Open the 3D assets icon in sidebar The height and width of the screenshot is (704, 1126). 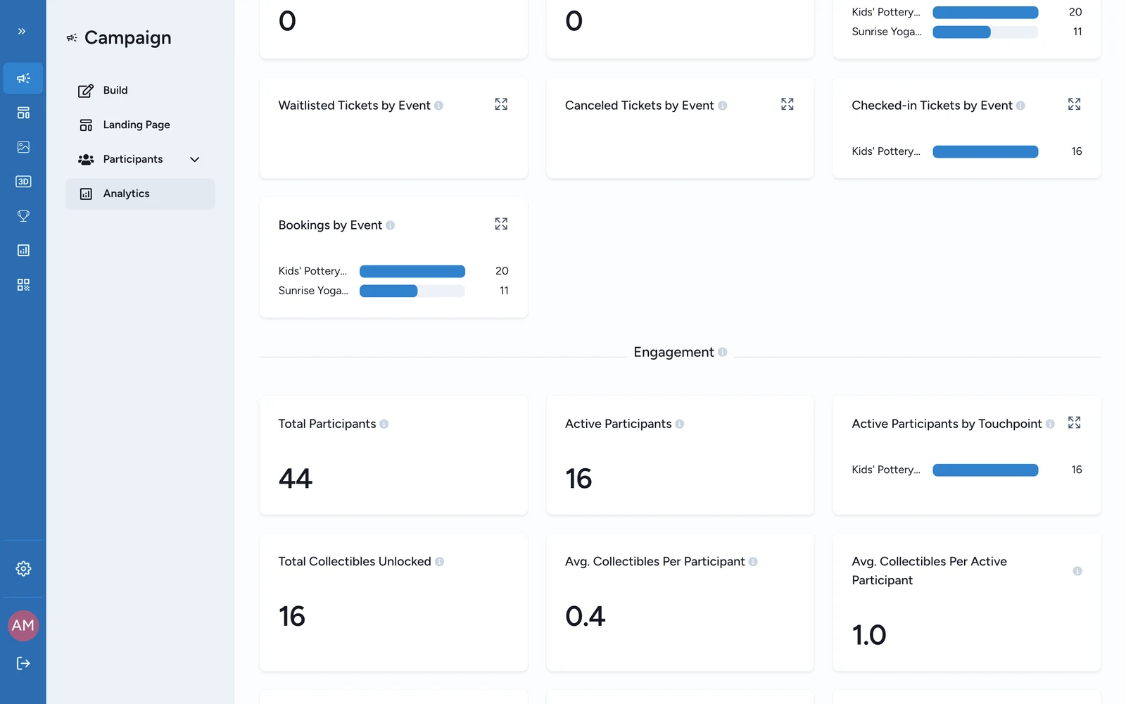pos(23,182)
